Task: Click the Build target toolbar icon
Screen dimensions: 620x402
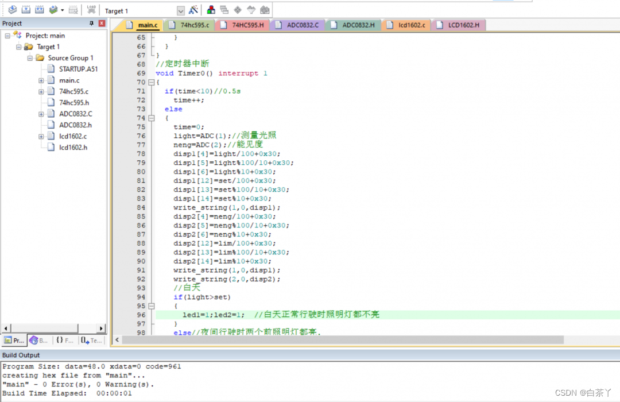Action: pos(26,10)
